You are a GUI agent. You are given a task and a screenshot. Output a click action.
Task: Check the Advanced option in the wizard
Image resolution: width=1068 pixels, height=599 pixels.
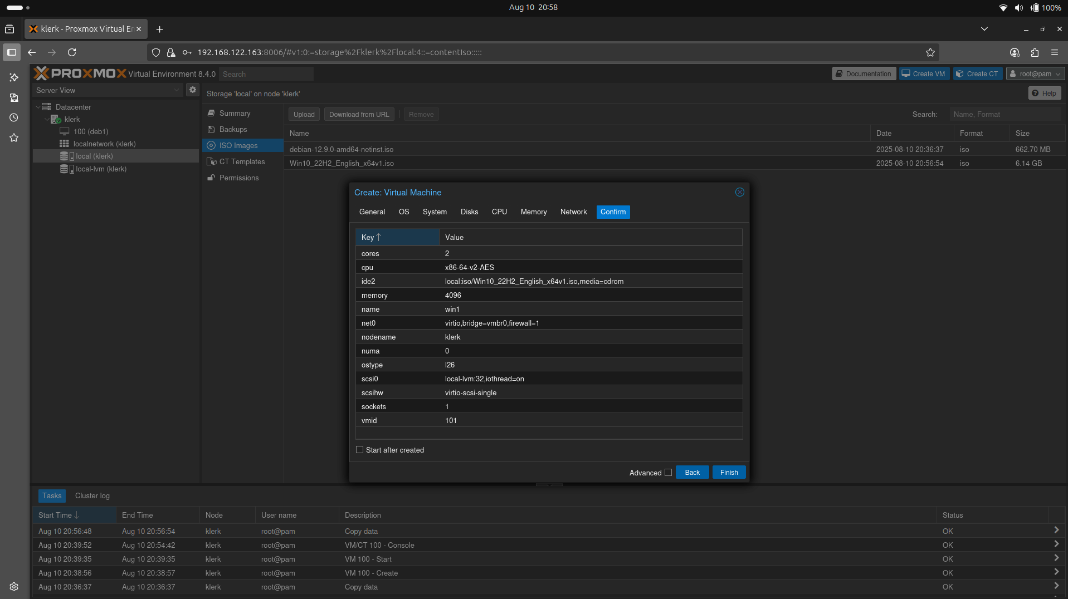668,472
